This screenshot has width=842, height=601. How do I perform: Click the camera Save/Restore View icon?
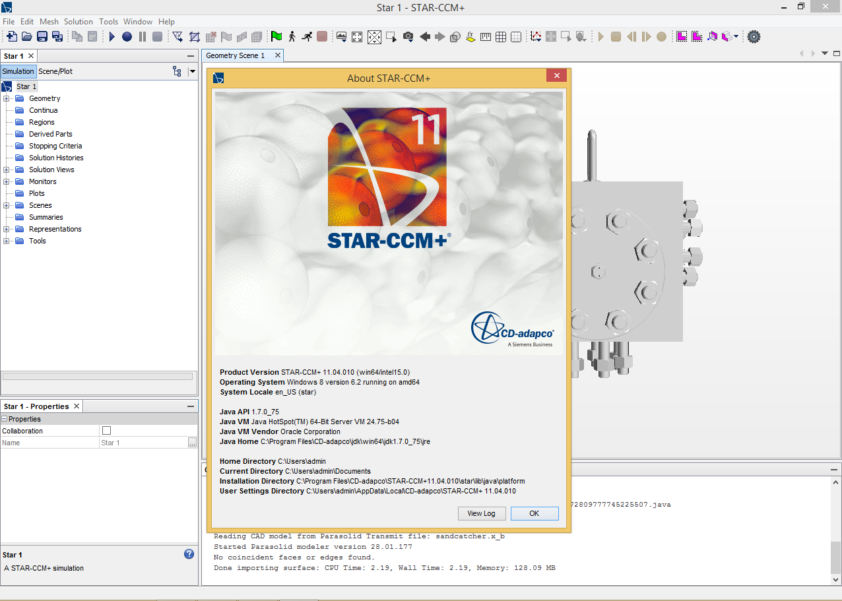[x=408, y=37]
